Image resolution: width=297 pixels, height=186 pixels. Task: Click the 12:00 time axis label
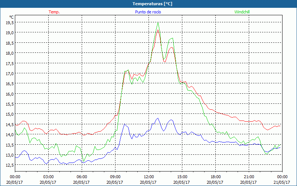coord(149,177)
